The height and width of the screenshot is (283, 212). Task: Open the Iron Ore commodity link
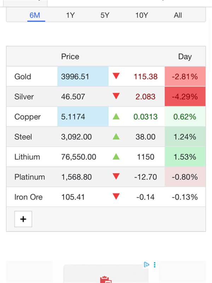28,197
